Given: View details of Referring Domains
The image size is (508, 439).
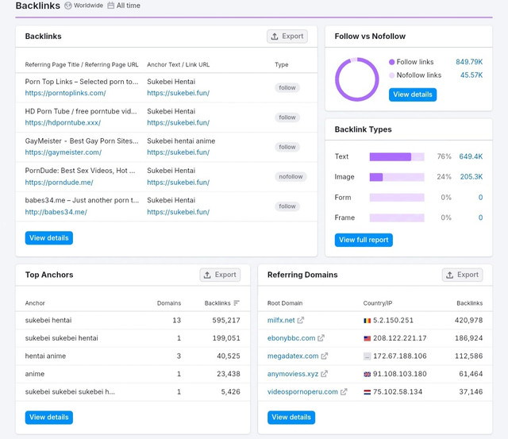Looking at the screenshot, I should 291,418.
